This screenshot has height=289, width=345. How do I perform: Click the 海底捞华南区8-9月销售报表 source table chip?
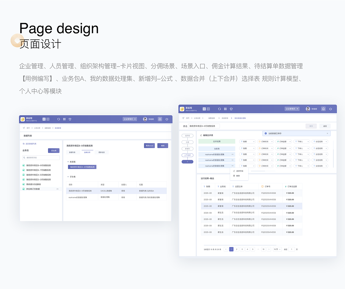[82, 167]
